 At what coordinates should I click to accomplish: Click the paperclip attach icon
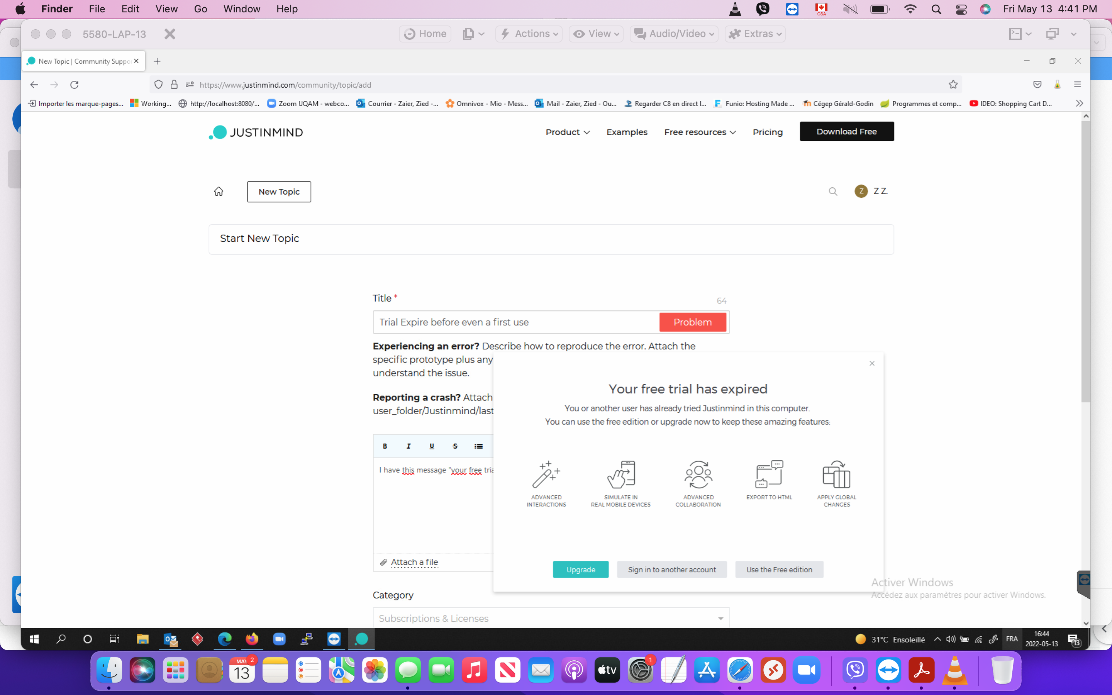[384, 562]
